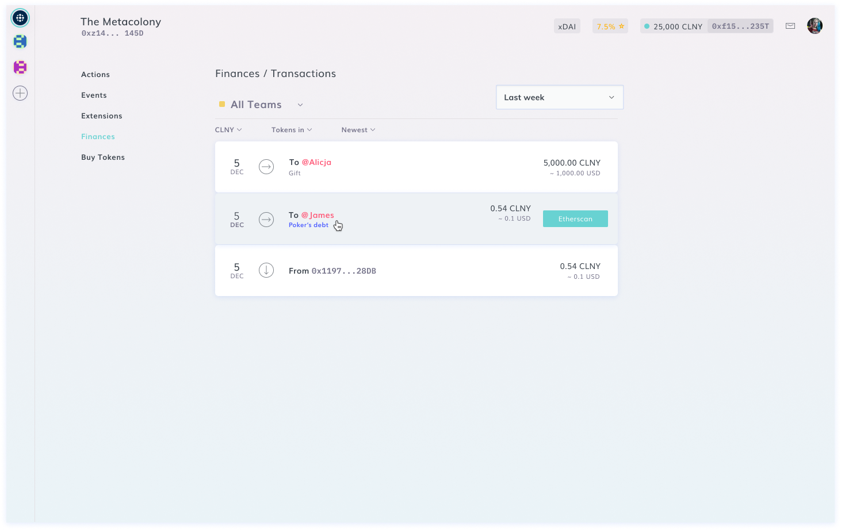Click the Etherscan button
Screen dimensions: 841x530
pos(575,218)
